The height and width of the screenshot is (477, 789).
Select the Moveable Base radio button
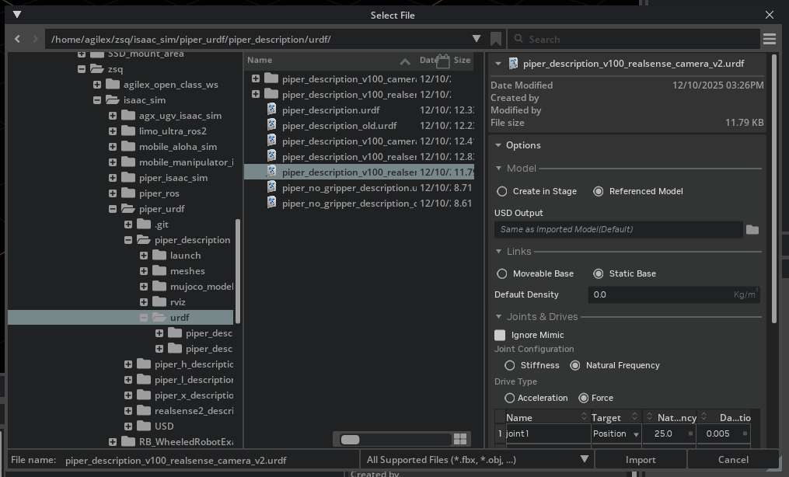point(501,273)
